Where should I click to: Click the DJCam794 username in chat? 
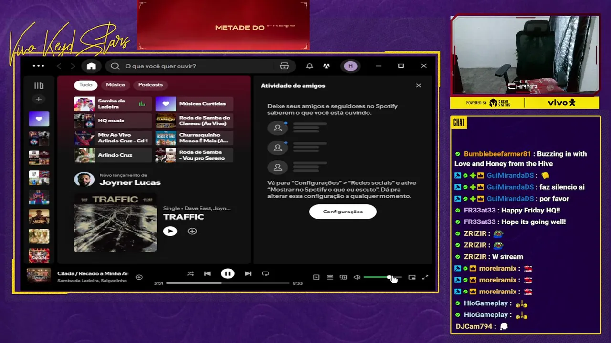pyautogui.click(x=474, y=326)
